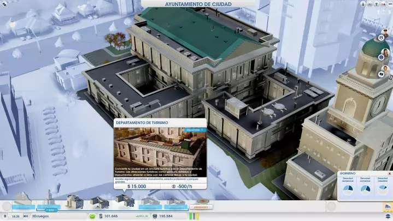Click the Gobierno panel title

(348, 173)
